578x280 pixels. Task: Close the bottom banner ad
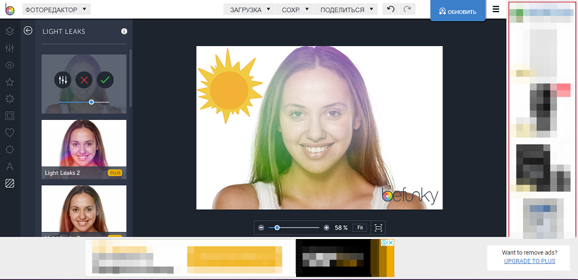[391, 242]
